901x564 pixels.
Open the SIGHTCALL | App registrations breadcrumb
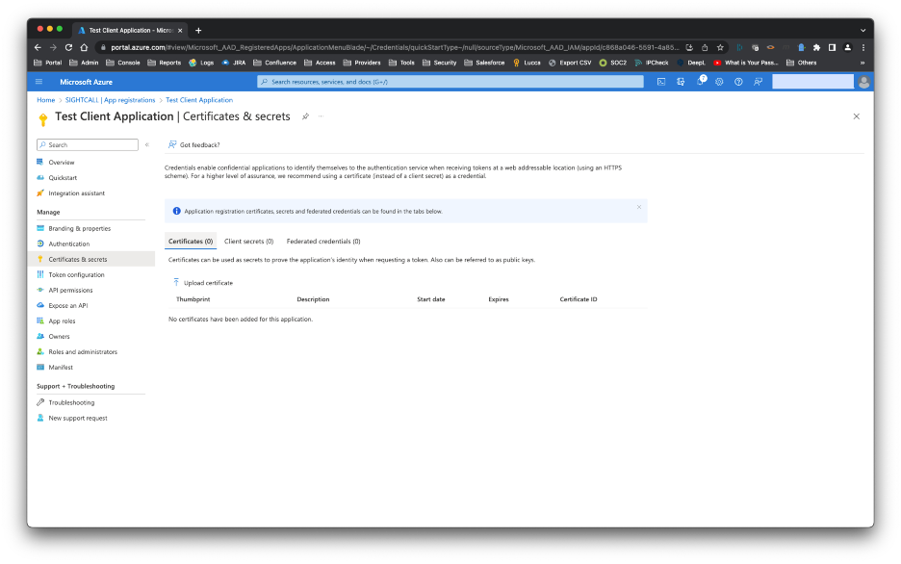pos(111,100)
